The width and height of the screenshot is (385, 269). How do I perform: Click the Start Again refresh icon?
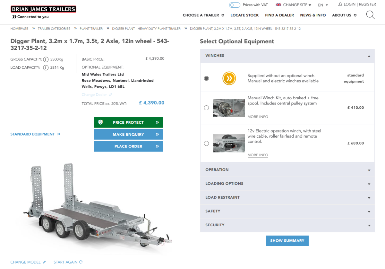(x=81, y=262)
